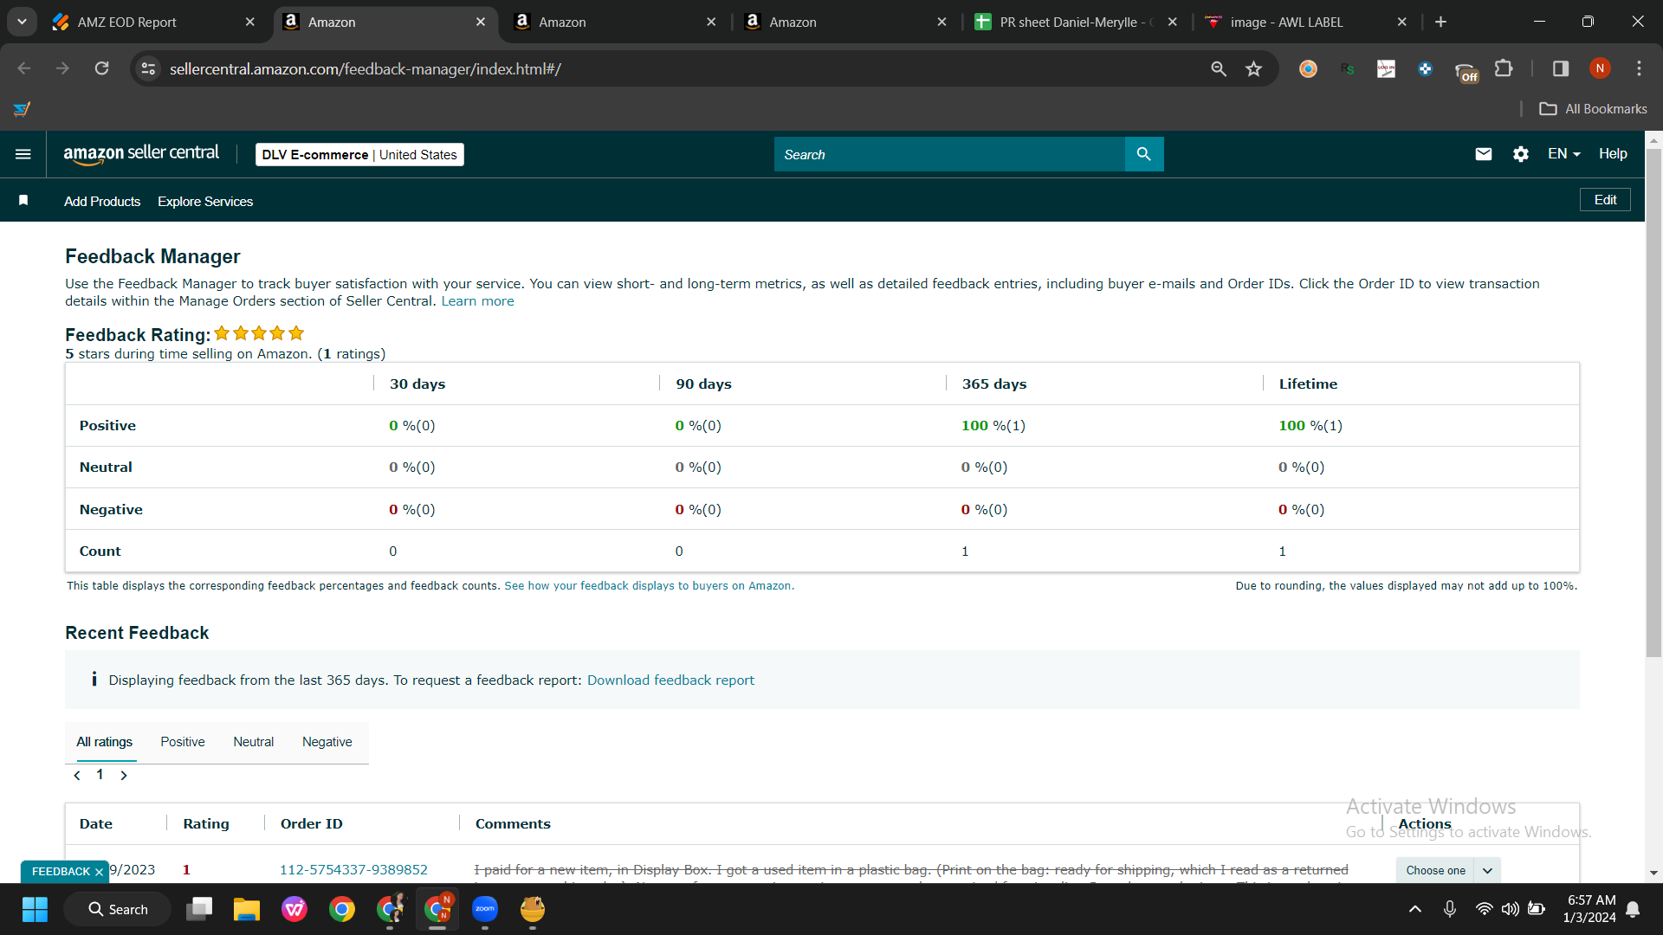Click the taskbar clock showing 6:57 AM
The width and height of the screenshot is (1663, 935).
pos(1589,909)
